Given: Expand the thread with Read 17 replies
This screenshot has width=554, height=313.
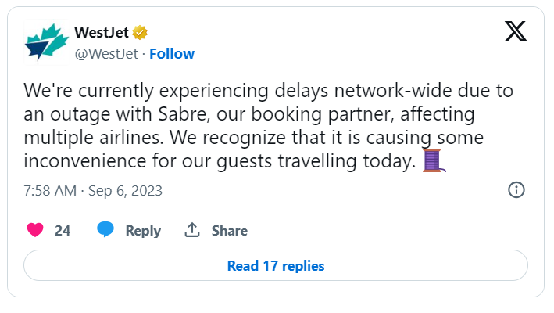Looking at the screenshot, I should pyautogui.click(x=276, y=265).
